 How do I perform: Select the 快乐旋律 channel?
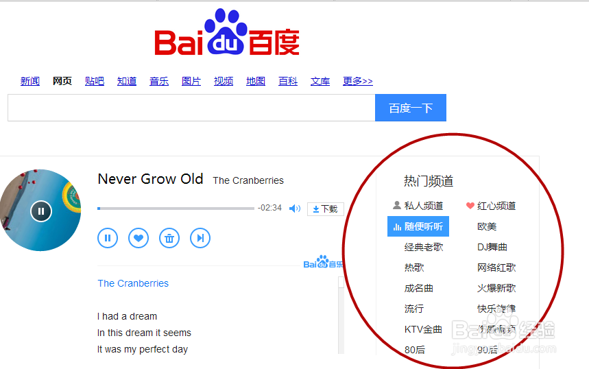(496, 309)
